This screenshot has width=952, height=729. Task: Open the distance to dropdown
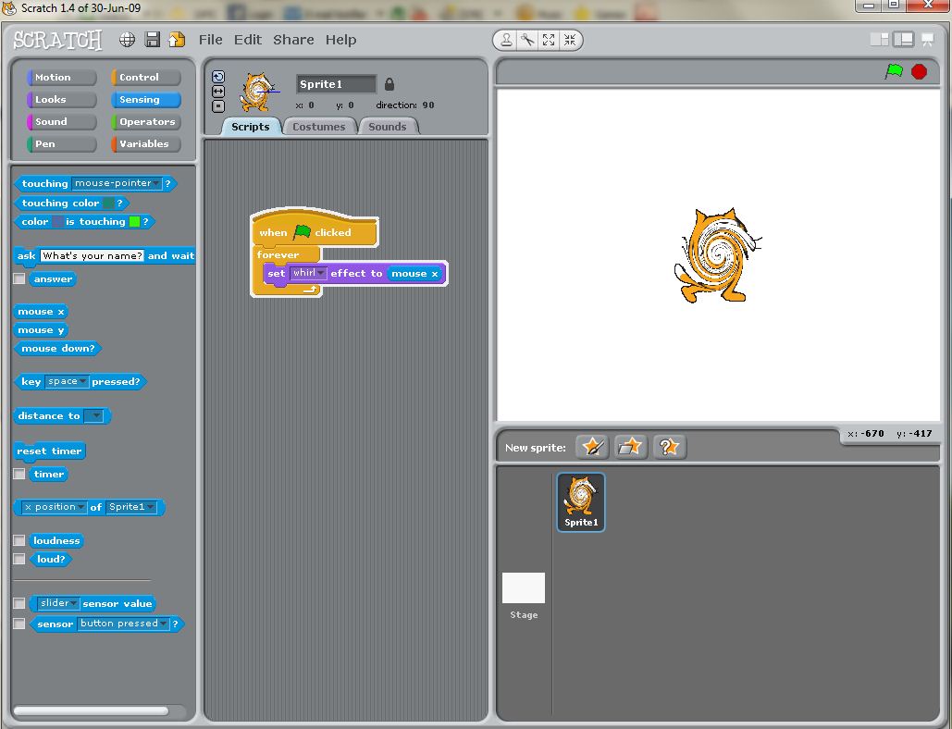[x=93, y=415]
